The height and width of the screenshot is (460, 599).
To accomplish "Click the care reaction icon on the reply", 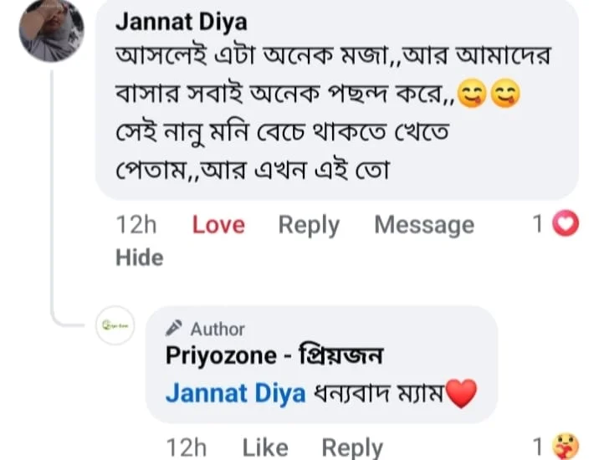I will (566, 447).
